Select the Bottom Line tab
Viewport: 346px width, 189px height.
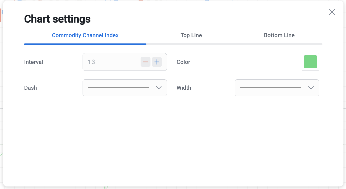tap(279, 35)
